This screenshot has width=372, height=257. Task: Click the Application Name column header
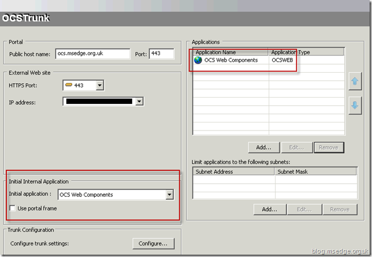click(x=230, y=52)
